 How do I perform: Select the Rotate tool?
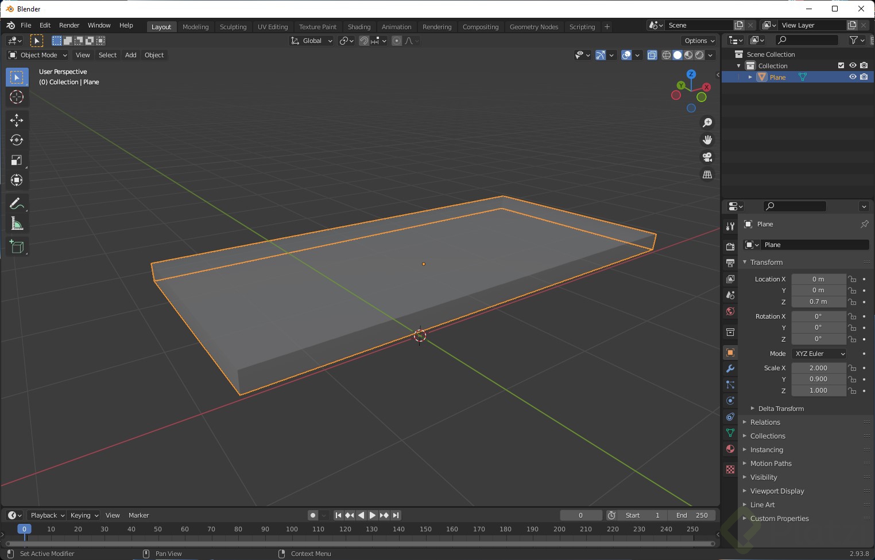(x=17, y=140)
